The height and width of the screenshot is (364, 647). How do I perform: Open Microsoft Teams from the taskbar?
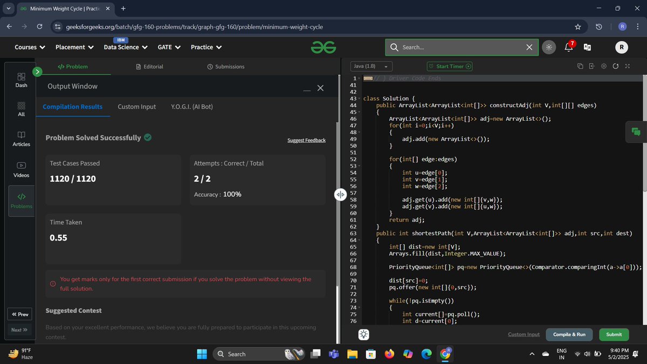(333, 354)
